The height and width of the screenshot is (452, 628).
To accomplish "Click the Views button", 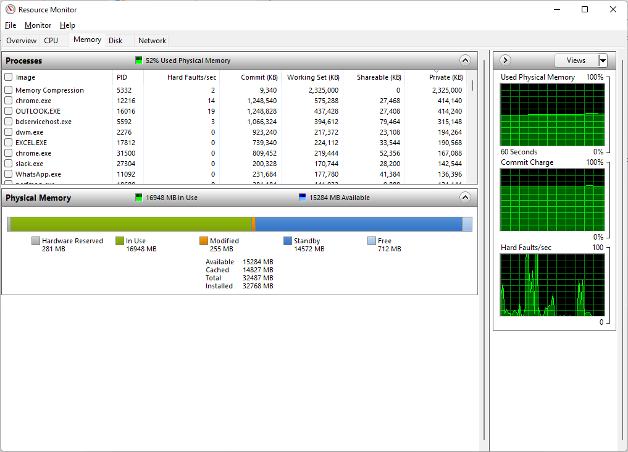I will 577,60.
